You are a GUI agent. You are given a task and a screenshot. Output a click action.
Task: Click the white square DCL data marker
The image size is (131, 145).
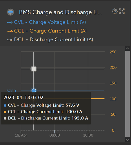(34, 69)
